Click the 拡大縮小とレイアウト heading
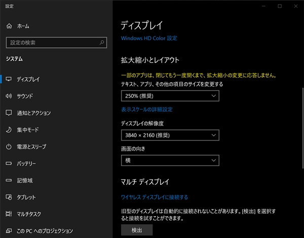The height and width of the screenshot is (238, 304). 150,60
